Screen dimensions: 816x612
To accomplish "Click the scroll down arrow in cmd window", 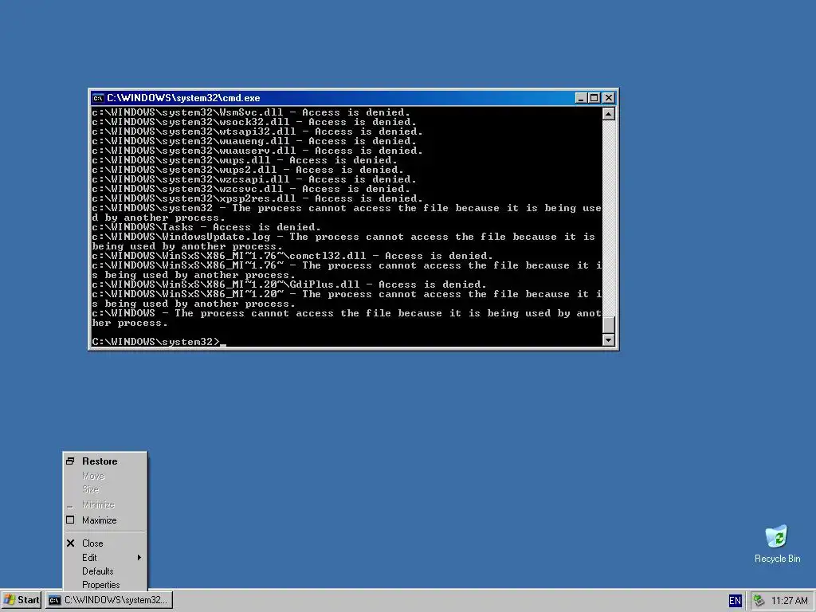I will 608,339.
